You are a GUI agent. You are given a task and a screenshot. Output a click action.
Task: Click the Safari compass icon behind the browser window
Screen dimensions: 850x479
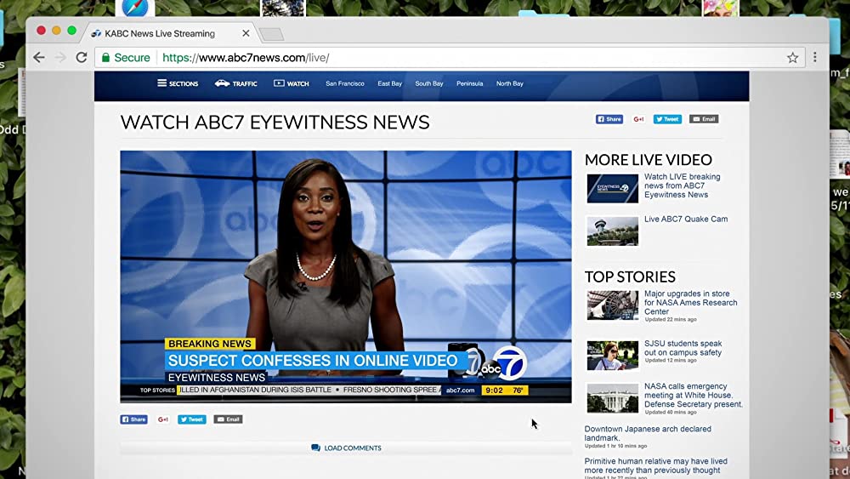[x=135, y=8]
